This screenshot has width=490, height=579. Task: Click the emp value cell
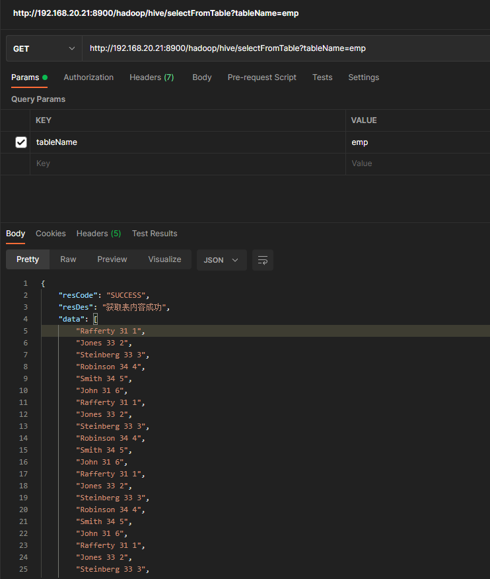click(x=418, y=142)
